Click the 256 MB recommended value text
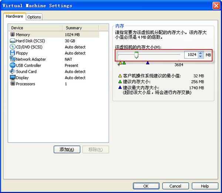The height and width of the screenshot is (193, 222). (198, 82)
